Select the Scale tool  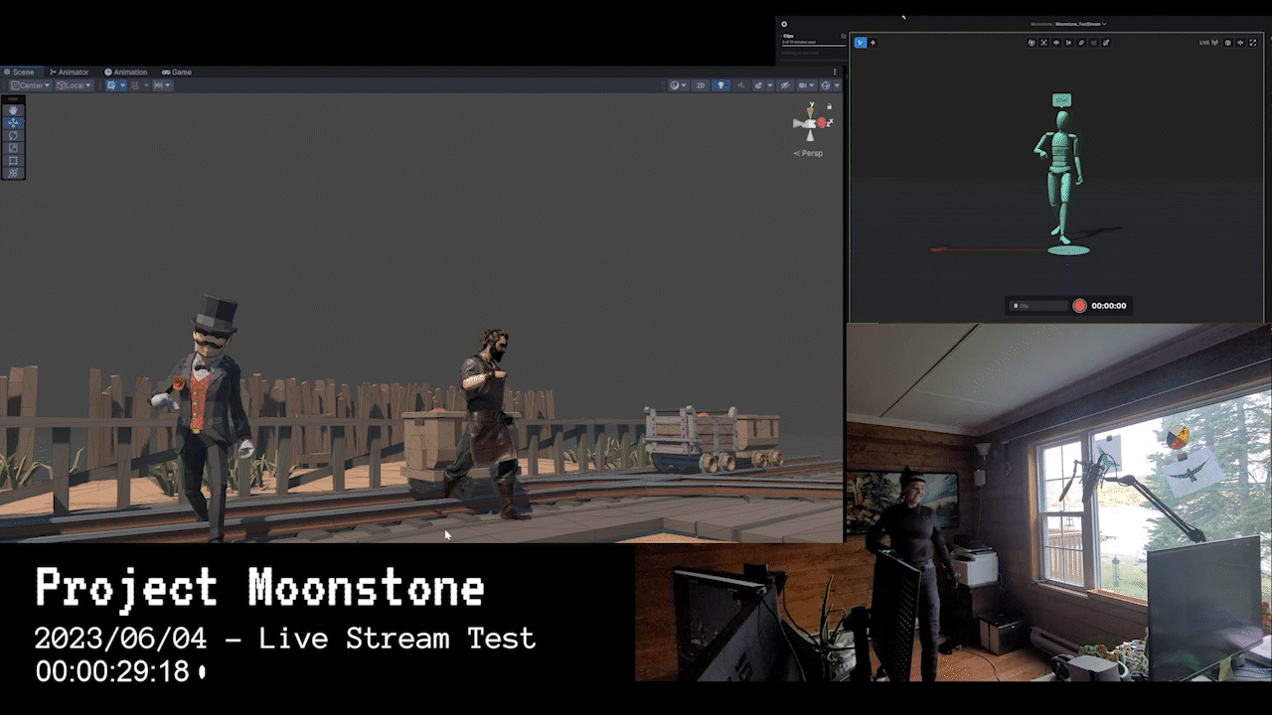[13, 148]
